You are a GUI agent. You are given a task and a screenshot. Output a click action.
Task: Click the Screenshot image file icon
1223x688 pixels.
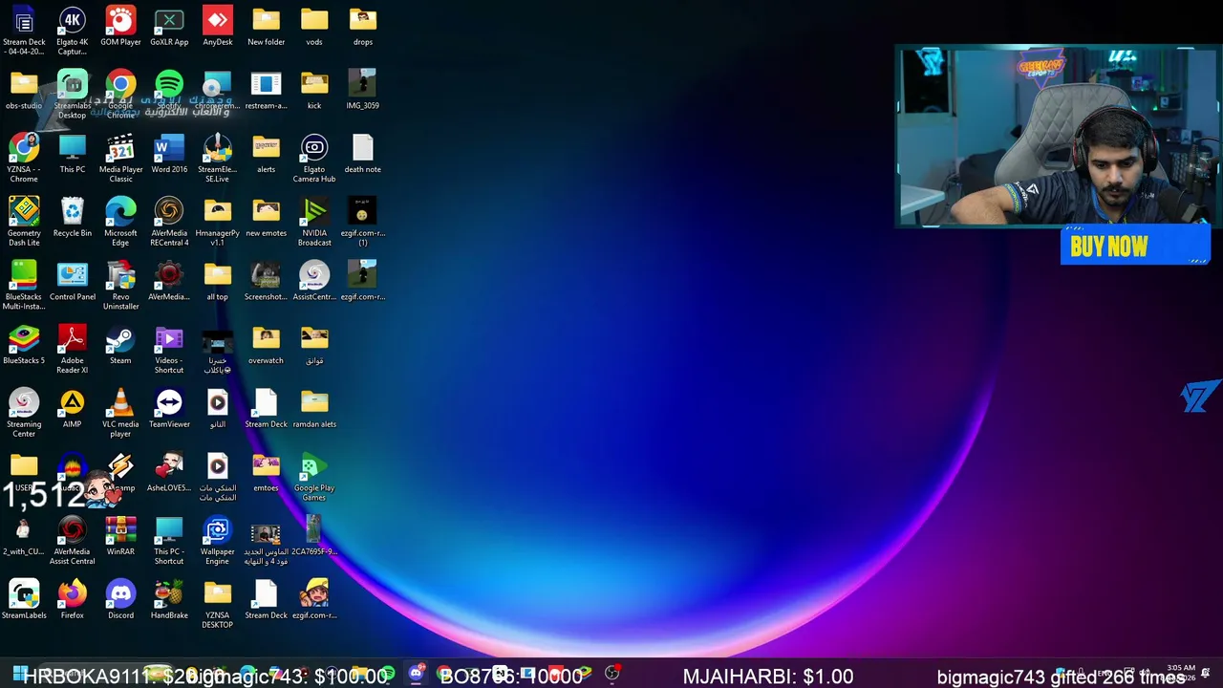266,281
